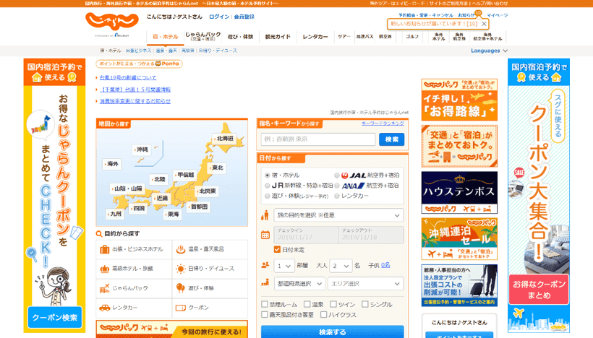The width and height of the screenshot is (593, 338).
Task: Select the ANA 航空券+宿泊 radio option
Action: pyautogui.click(x=336, y=186)
